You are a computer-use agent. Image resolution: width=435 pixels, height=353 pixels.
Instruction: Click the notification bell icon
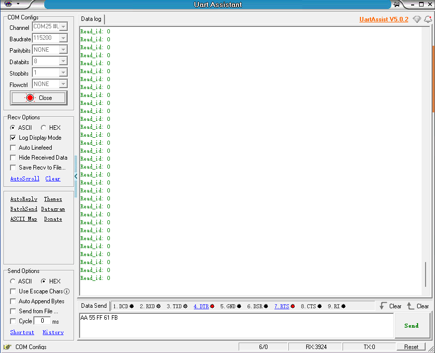[428, 19]
